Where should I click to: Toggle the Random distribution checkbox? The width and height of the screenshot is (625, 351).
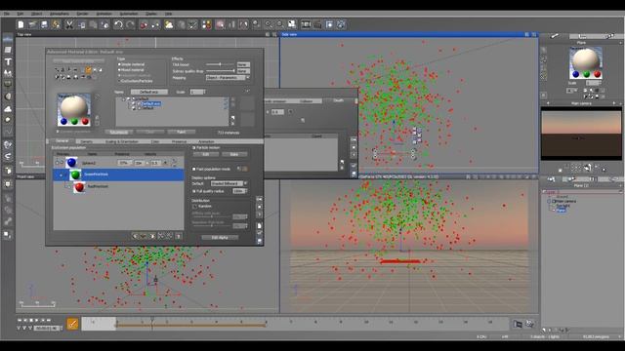coord(195,207)
